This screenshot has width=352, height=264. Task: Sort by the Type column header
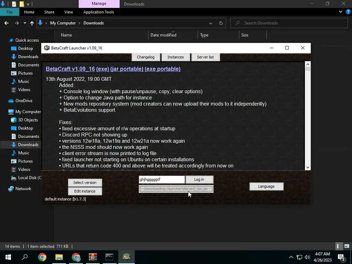tap(204, 35)
